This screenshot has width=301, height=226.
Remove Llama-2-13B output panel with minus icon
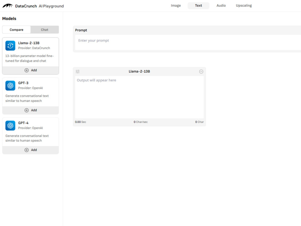pyautogui.click(x=201, y=71)
